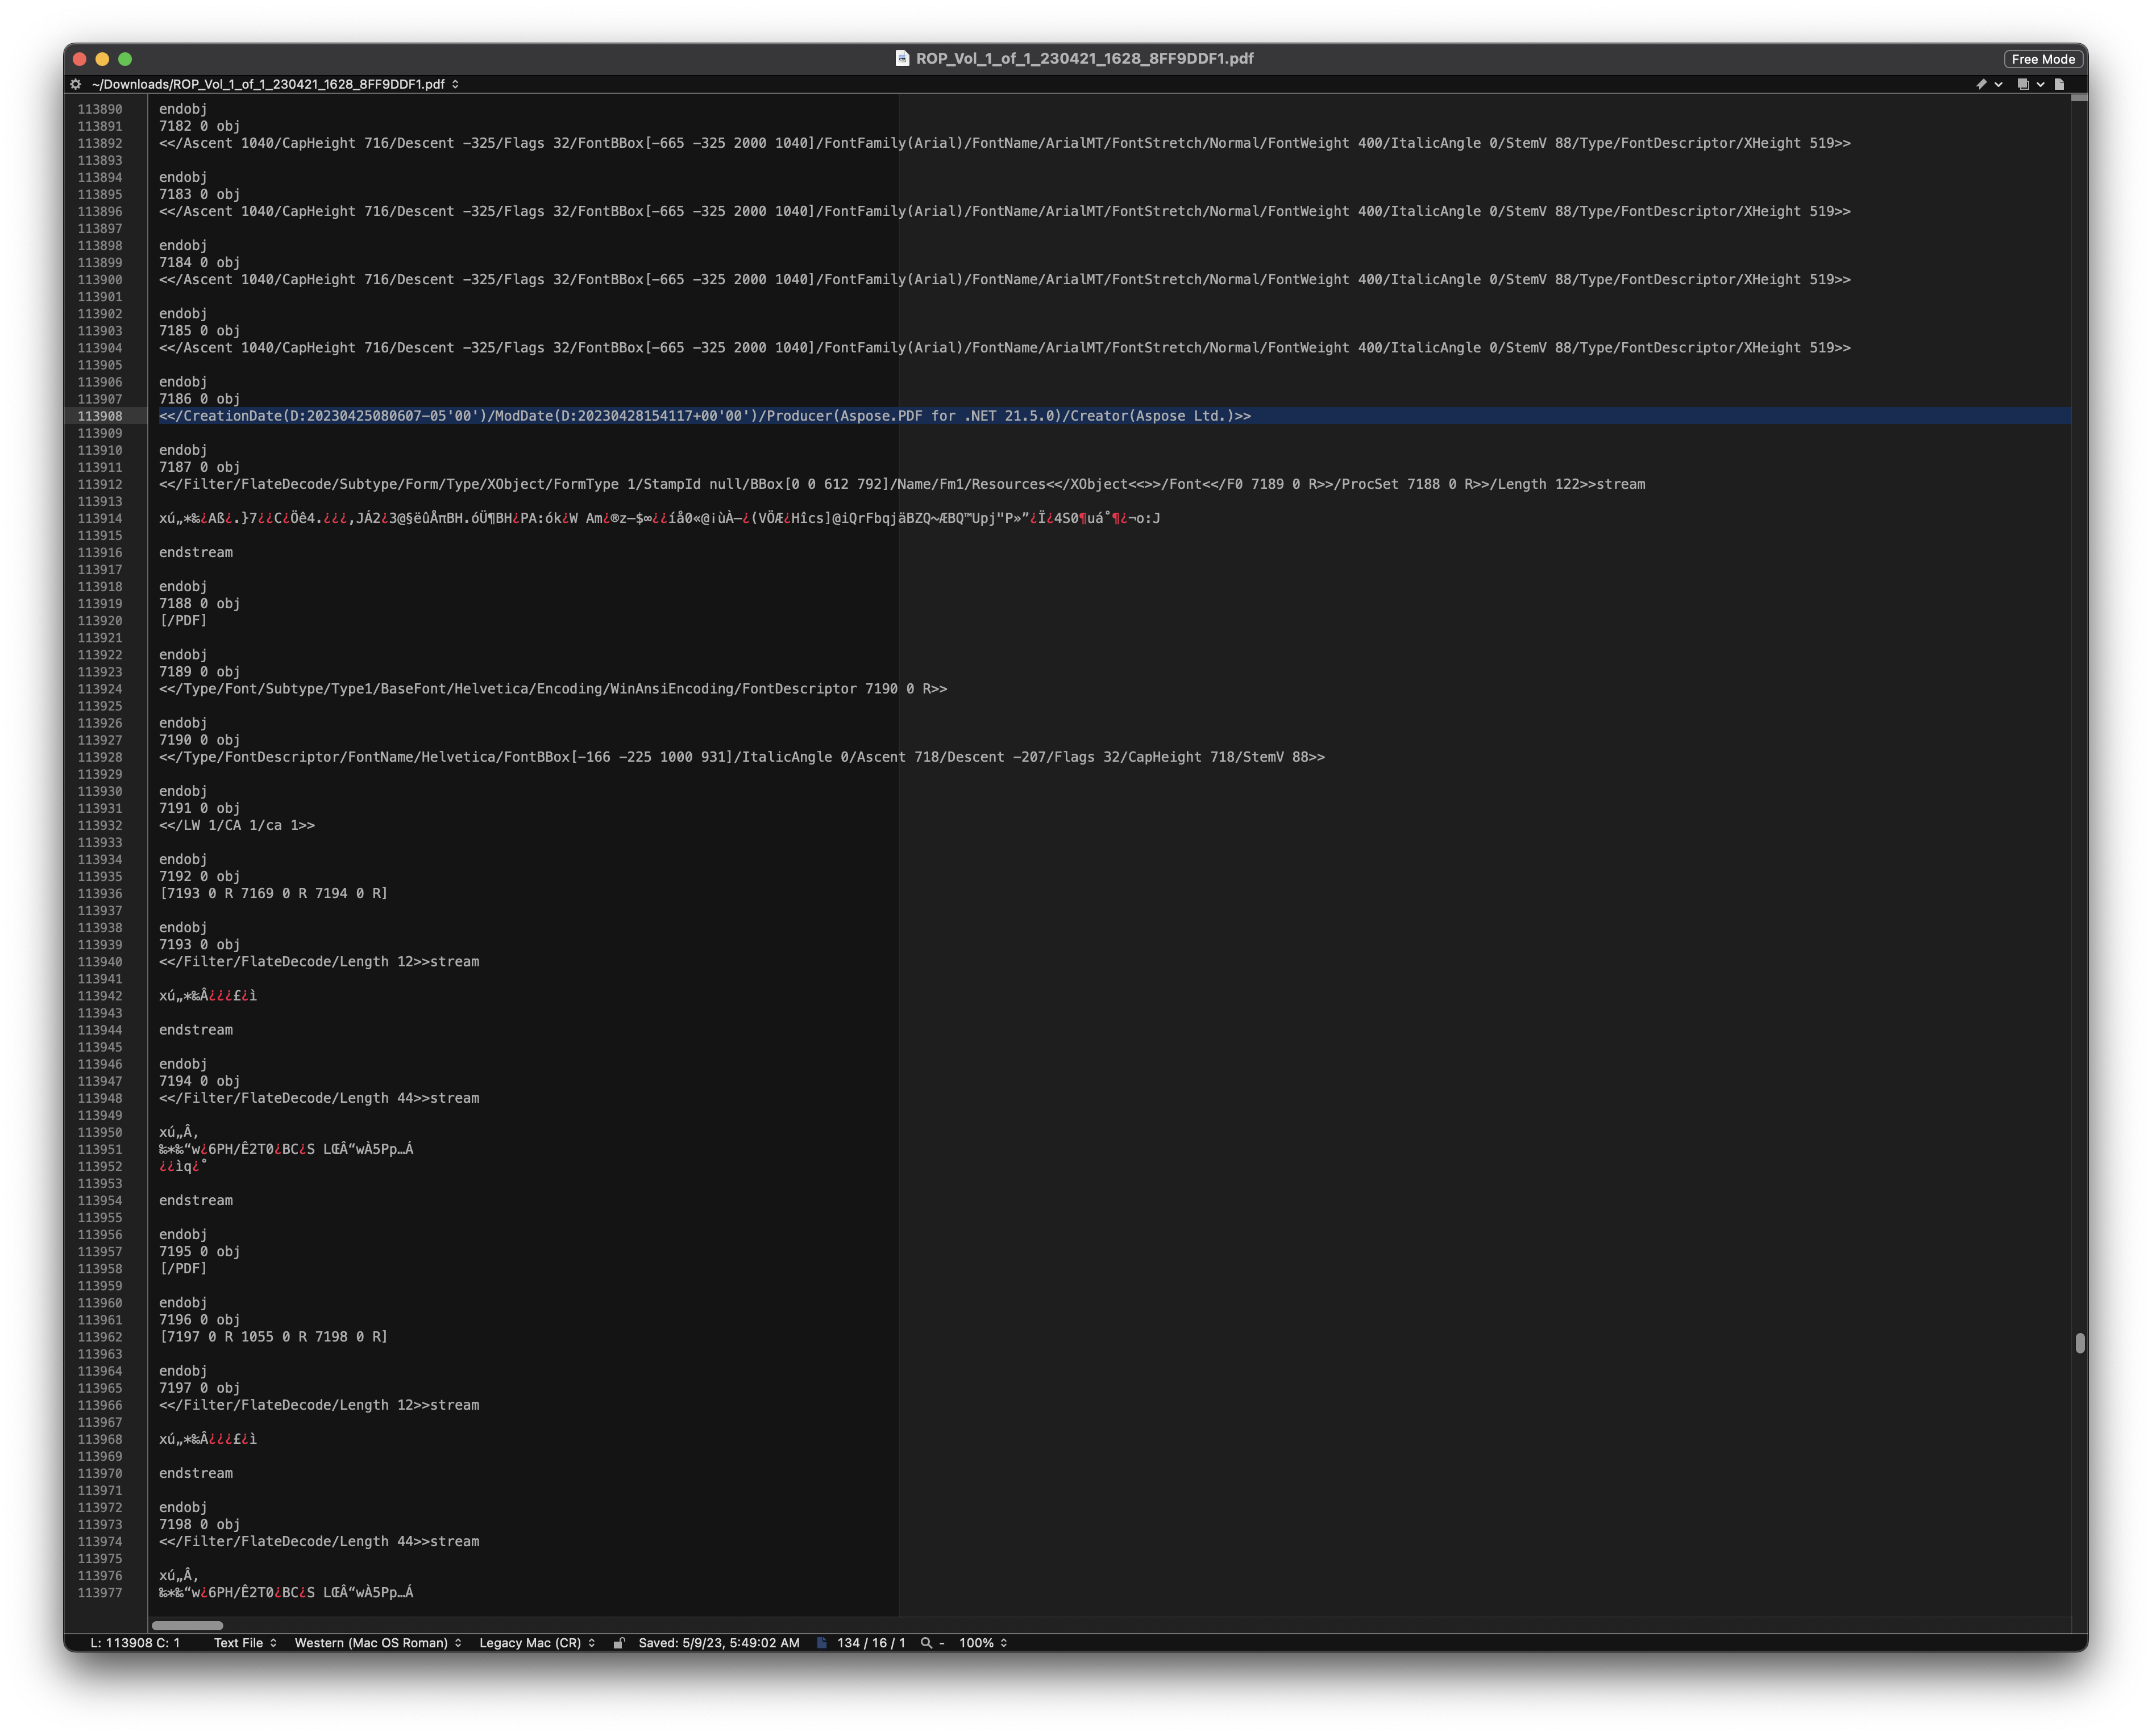Click the horizontal scrollbar thumb at bottom
This screenshot has height=1736, width=2152.
click(187, 1625)
